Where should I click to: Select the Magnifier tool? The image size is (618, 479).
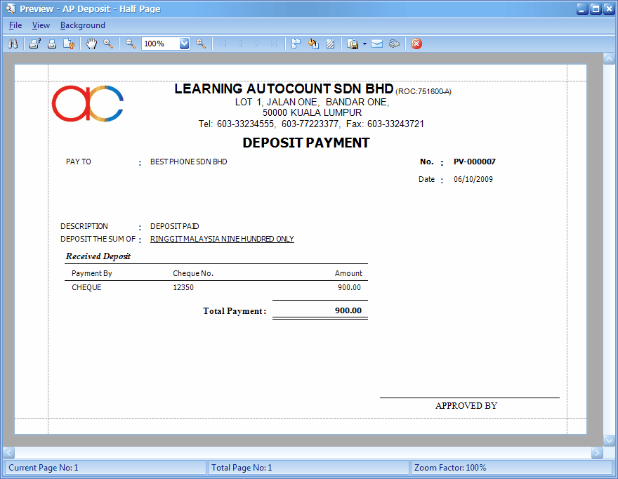pyautogui.click(x=108, y=44)
